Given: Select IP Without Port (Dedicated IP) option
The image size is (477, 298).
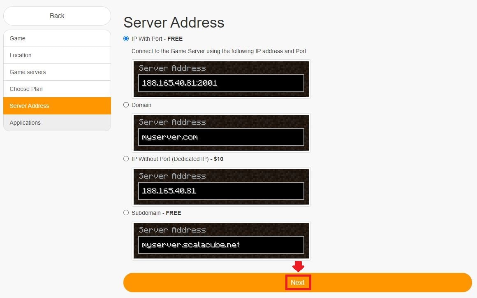Looking at the screenshot, I should tap(126, 159).
